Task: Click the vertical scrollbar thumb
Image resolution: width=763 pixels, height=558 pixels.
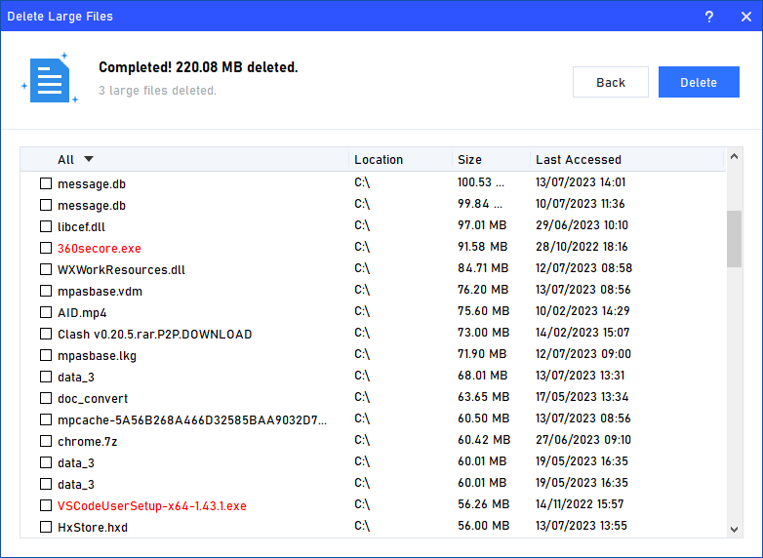Action: (735, 238)
